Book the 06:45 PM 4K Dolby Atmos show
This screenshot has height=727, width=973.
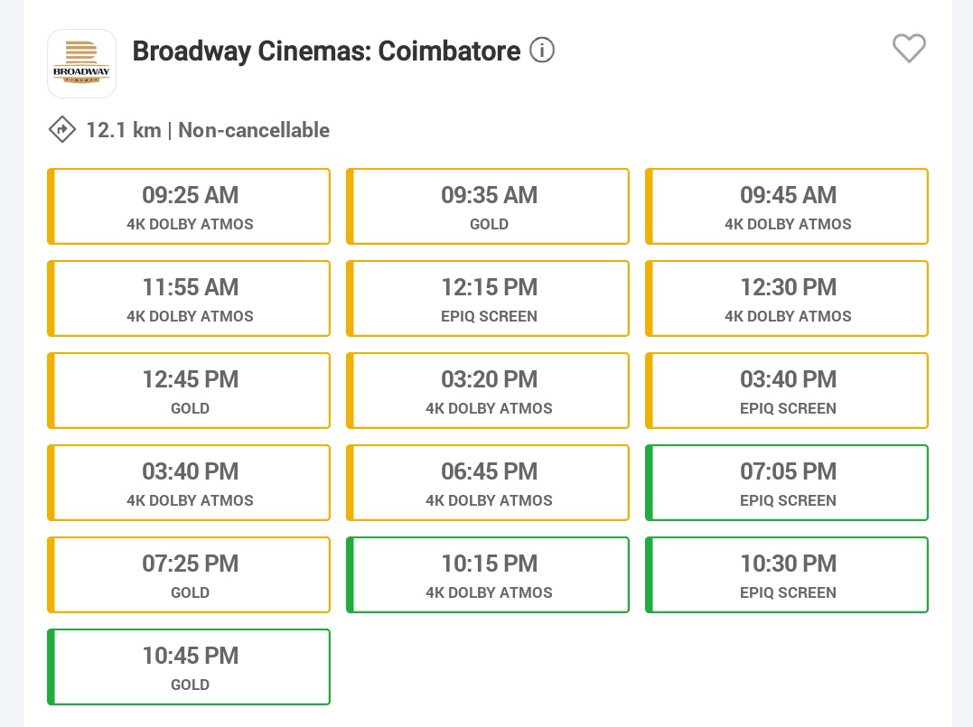[x=488, y=483]
